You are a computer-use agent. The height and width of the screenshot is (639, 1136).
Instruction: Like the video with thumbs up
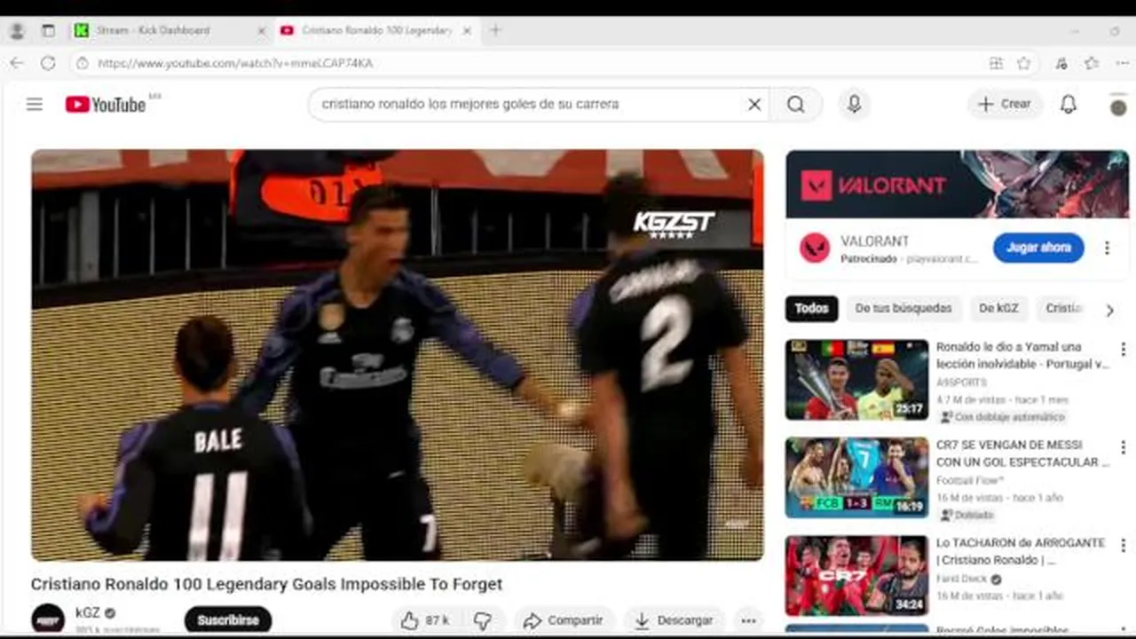pos(424,620)
